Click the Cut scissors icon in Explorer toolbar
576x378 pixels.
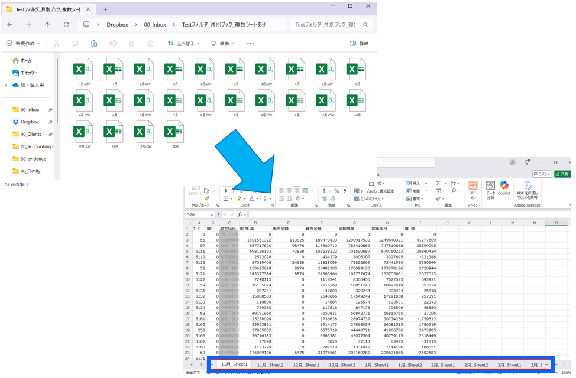pos(56,44)
